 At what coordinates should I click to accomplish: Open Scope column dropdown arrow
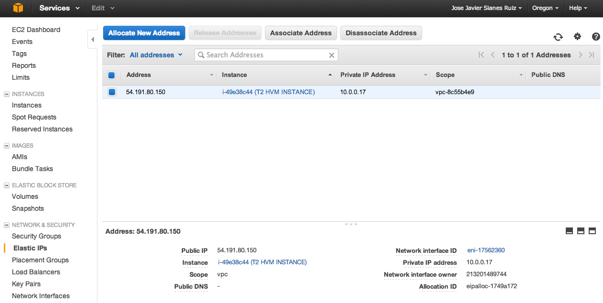click(x=521, y=75)
